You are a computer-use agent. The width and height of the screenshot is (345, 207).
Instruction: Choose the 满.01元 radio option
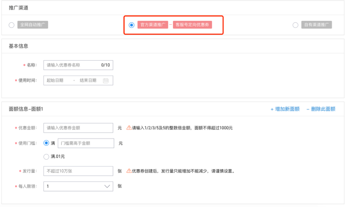point(46,156)
